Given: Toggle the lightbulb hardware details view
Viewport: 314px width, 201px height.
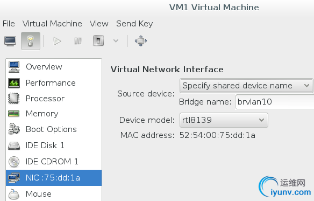Looking at the screenshot, I should pos(31,41).
